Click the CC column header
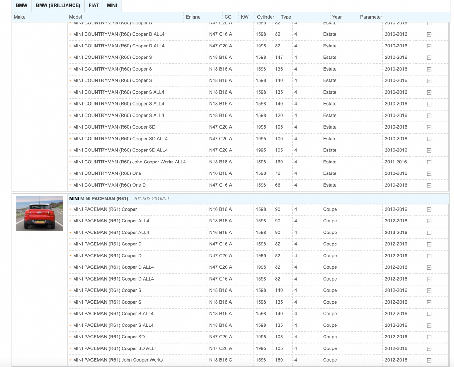 tap(228, 17)
